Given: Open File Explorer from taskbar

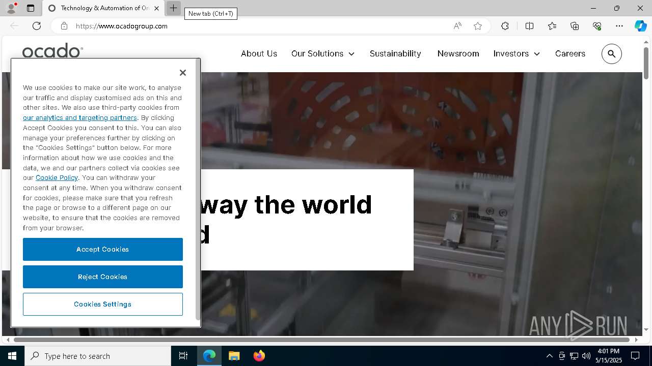Looking at the screenshot, I should coord(234,356).
